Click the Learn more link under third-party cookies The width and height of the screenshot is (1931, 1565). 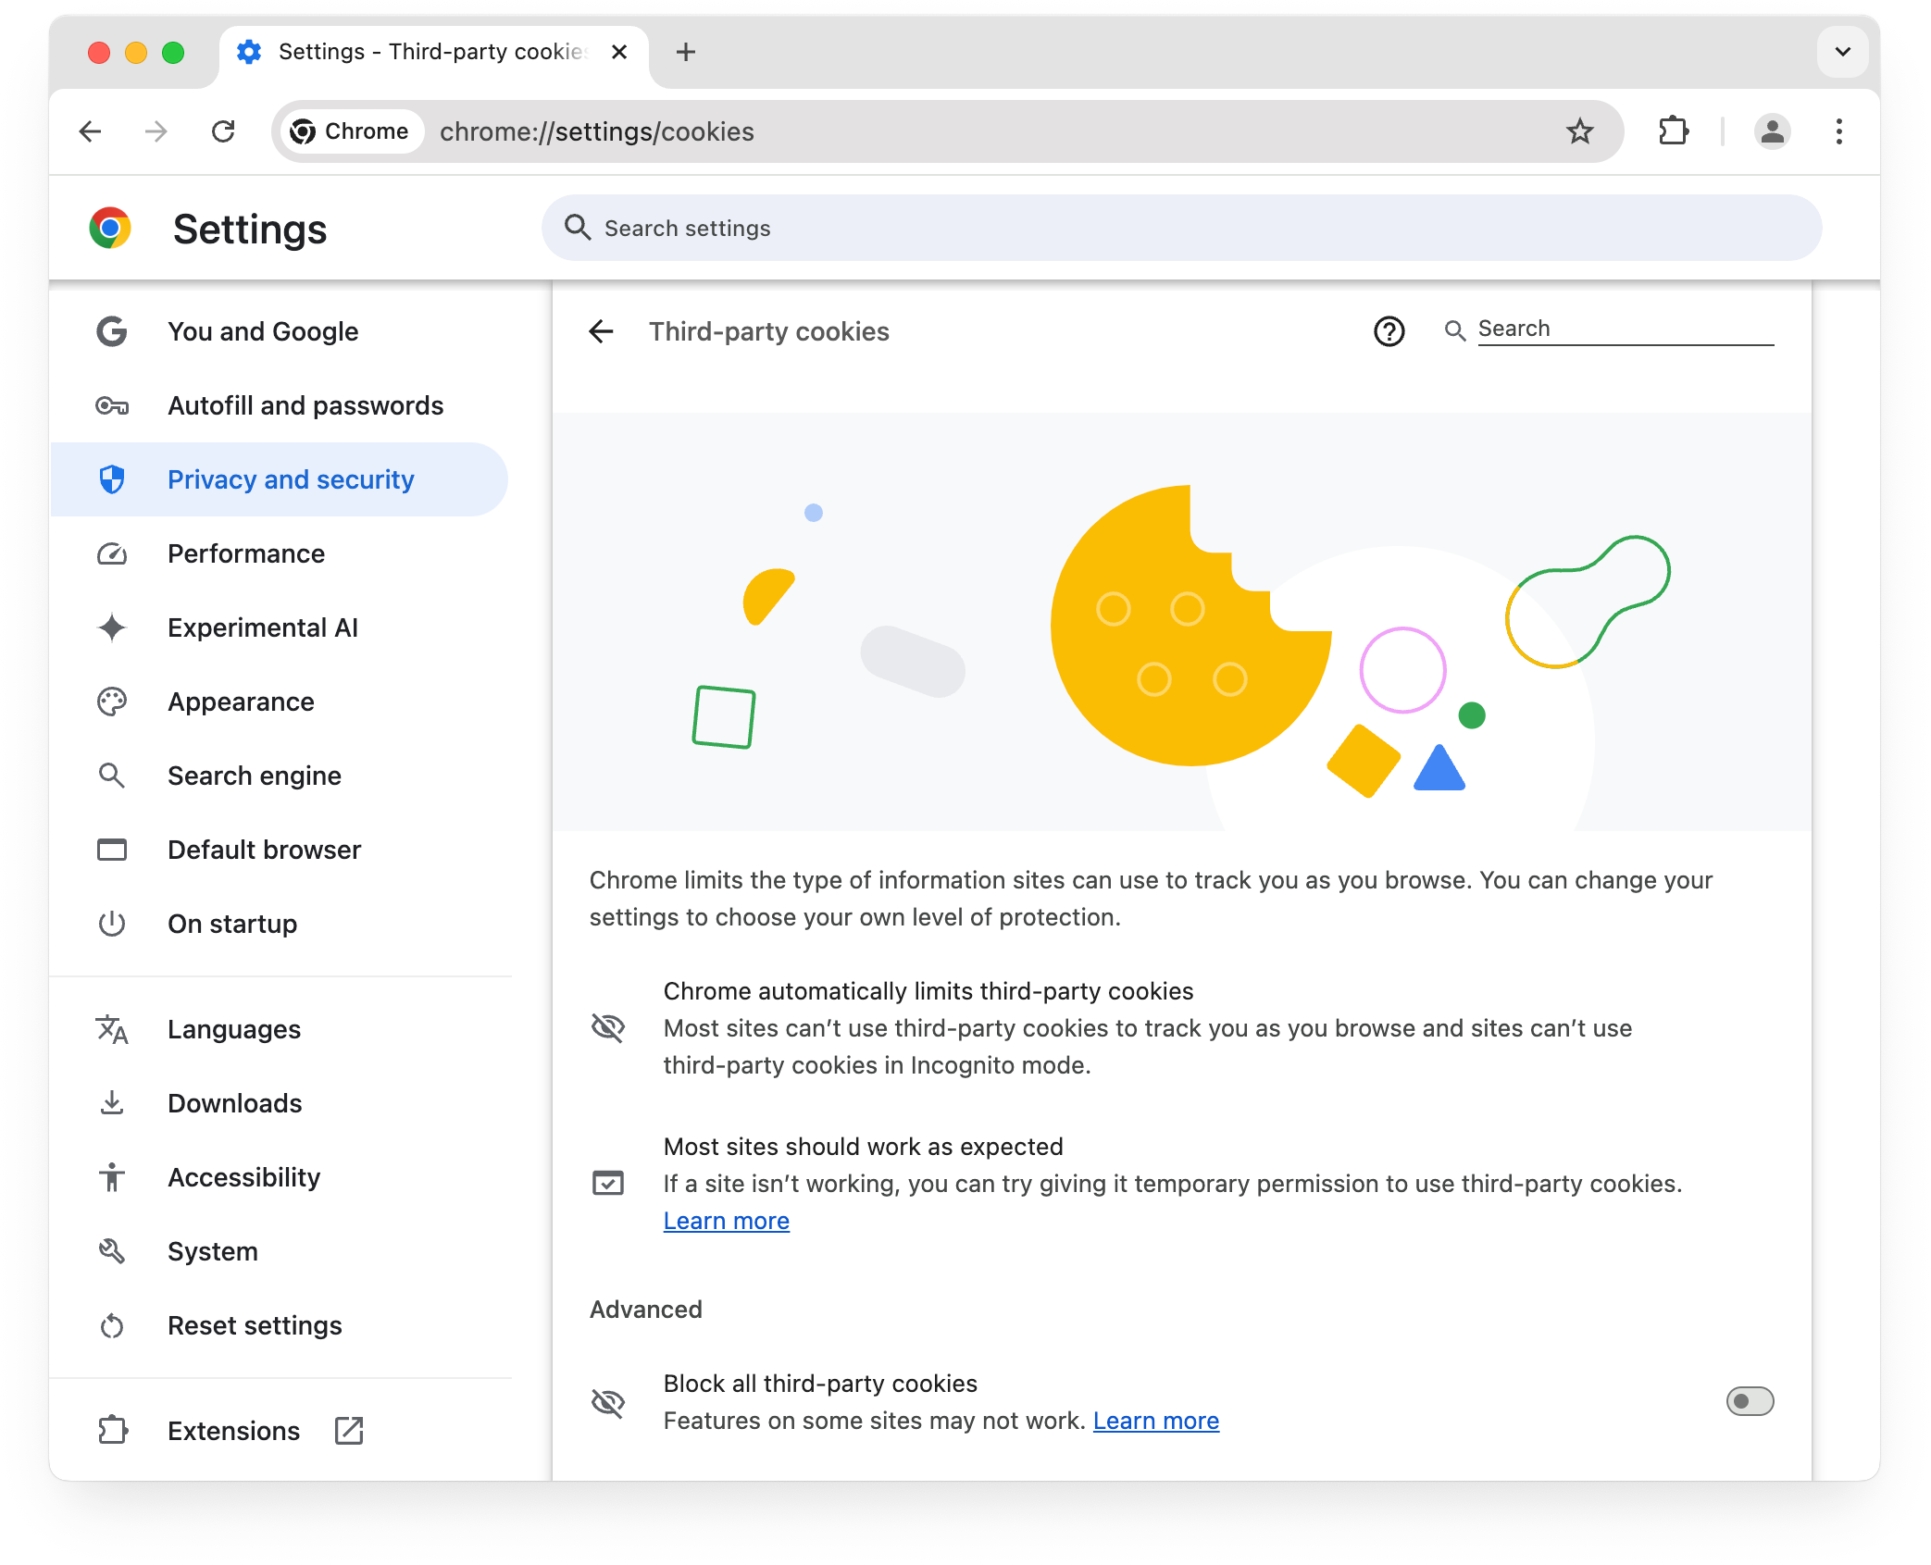pyautogui.click(x=727, y=1220)
